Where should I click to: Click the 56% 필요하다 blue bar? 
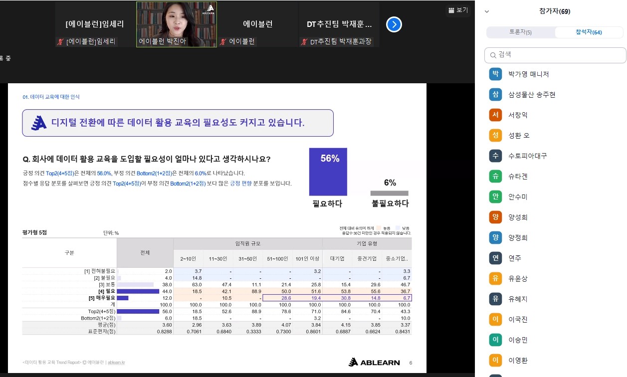click(328, 172)
